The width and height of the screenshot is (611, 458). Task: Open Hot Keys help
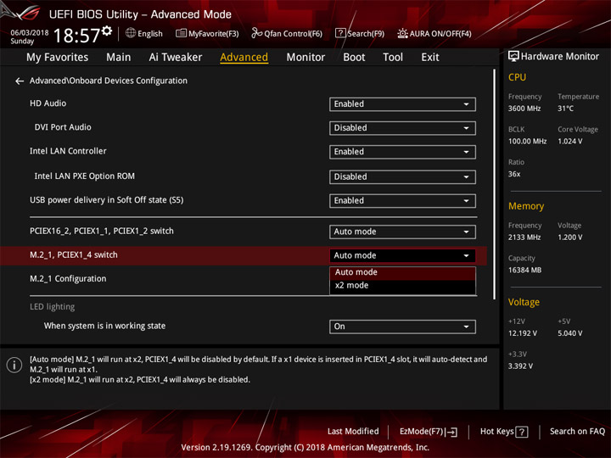pyautogui.click(x=504, y=432)
